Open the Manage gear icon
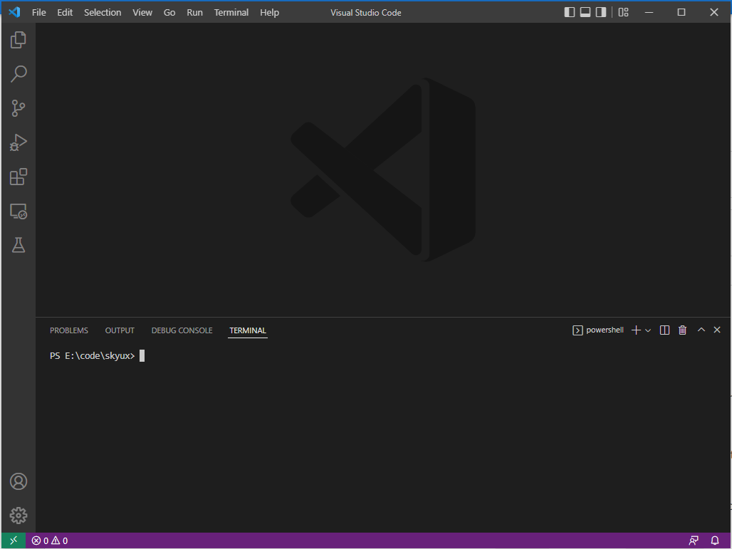The height and width of the screenshot is (549, 732). click(19, 516)
